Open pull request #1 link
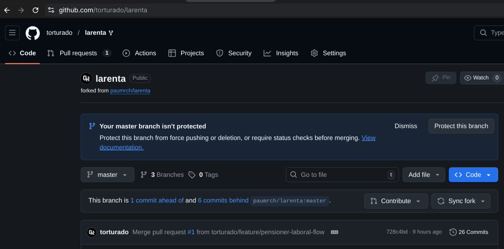504x249 pixels. pyautogui.click(x=191, y=232)
